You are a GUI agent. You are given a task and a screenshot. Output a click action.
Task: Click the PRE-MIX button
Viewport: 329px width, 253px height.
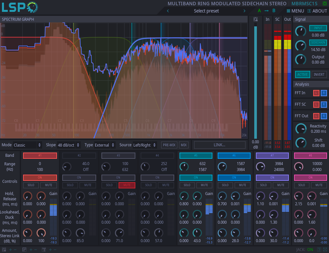169,145
